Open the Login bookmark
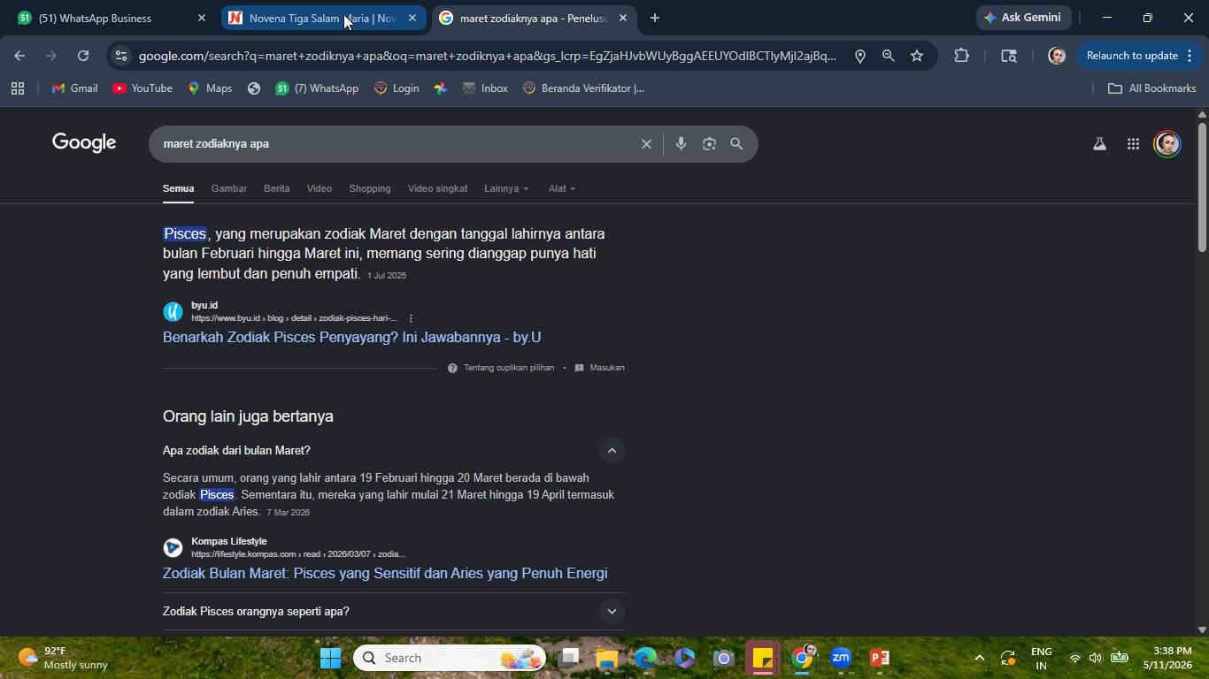1209x679 pixels. tap(397, 88)
